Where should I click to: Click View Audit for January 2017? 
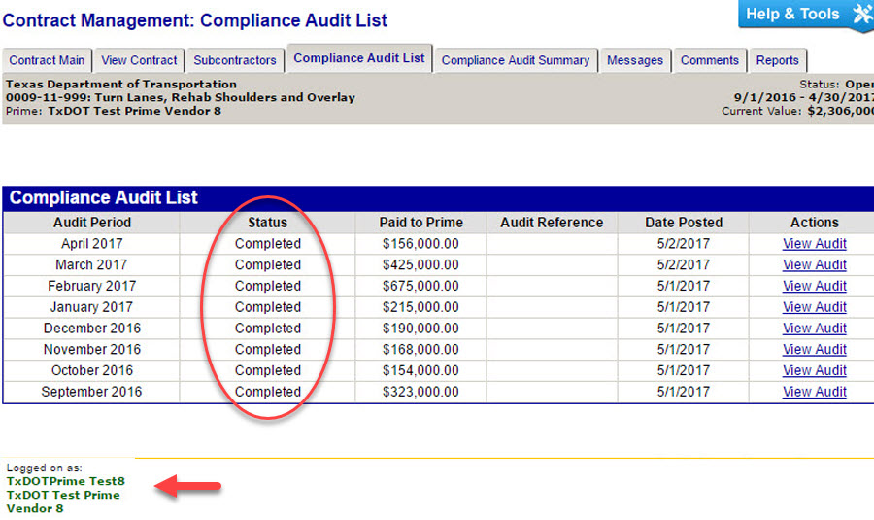[814, 307]
